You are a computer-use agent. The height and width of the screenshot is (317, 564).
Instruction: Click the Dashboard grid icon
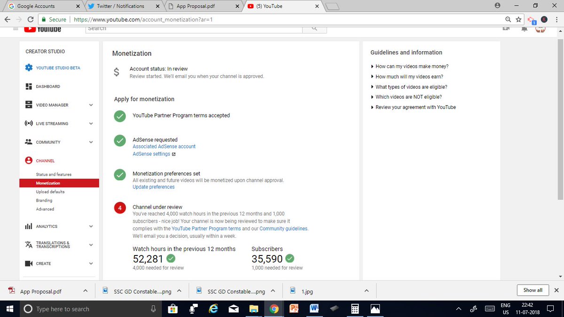click(x=29, y=86)
